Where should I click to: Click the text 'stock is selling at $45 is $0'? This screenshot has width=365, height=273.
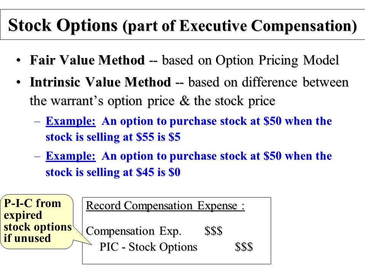point(113,172)
